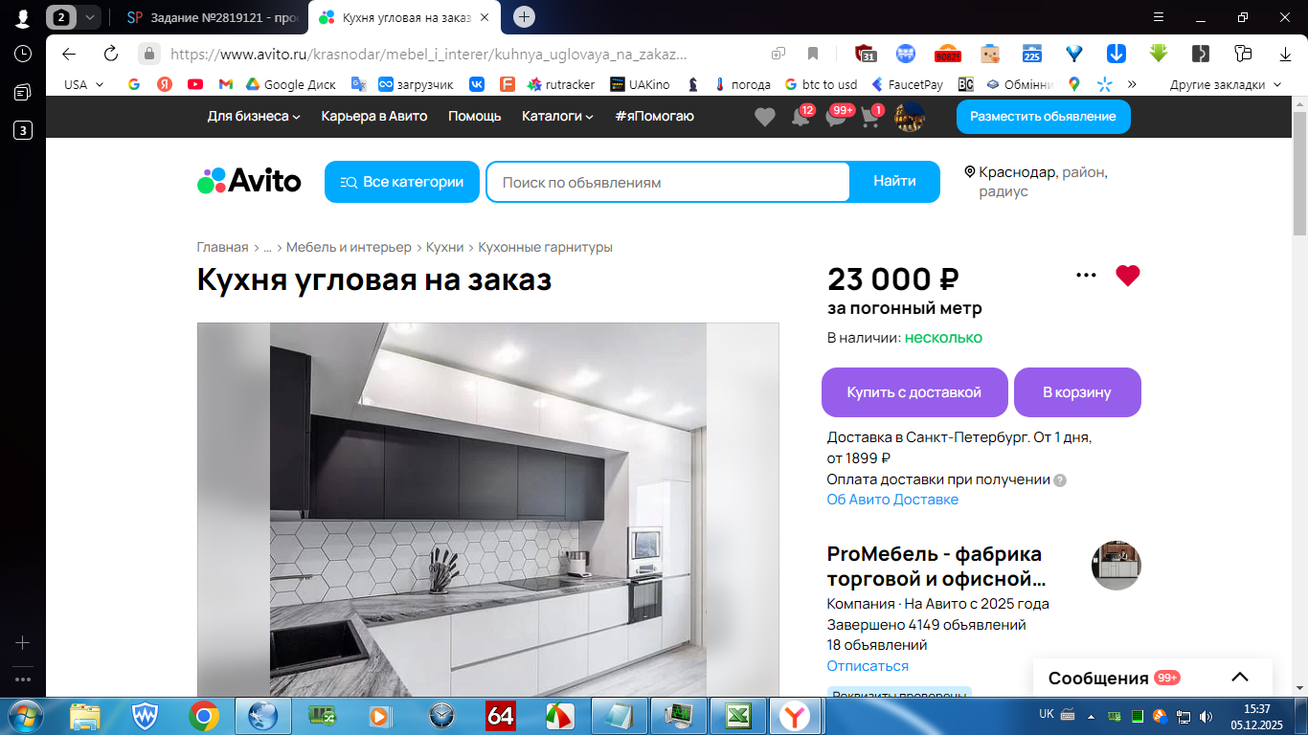The height and width of the screenshot is (735, 1308).
Task: Open the three-dots menu beside the price
Action: (x=1086, y=276)
